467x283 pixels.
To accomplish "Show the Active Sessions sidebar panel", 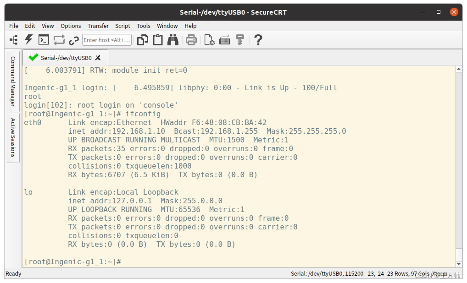I will point(12,137).
